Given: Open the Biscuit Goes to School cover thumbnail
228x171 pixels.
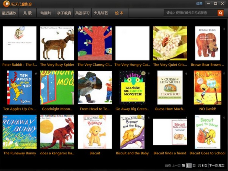Looking at the screenshot, I should pos(208,132).
